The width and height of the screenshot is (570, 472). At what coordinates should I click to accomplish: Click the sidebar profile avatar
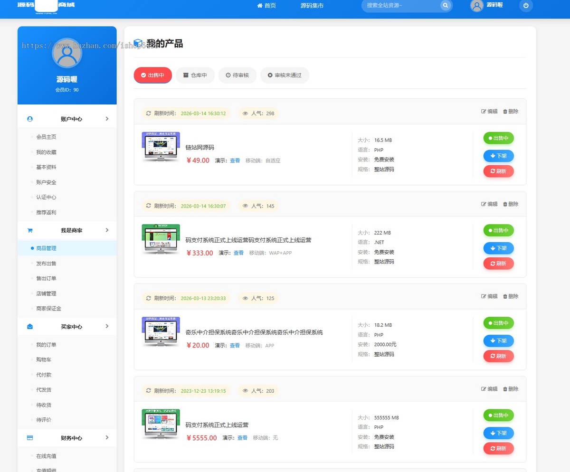point(67,53)
